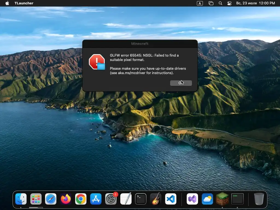This screenshot has width=280, height=210.
Task: Open TextEdit from the Dock
Action: (126, 199)
